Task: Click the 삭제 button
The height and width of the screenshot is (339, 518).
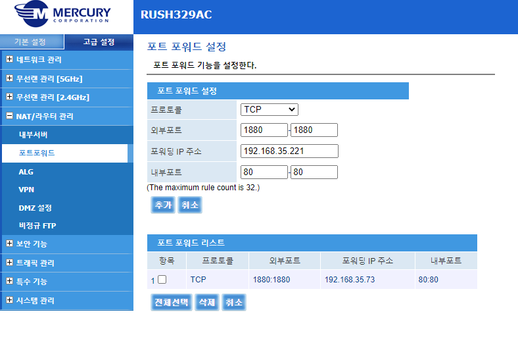Action: [x=207, y=302]
